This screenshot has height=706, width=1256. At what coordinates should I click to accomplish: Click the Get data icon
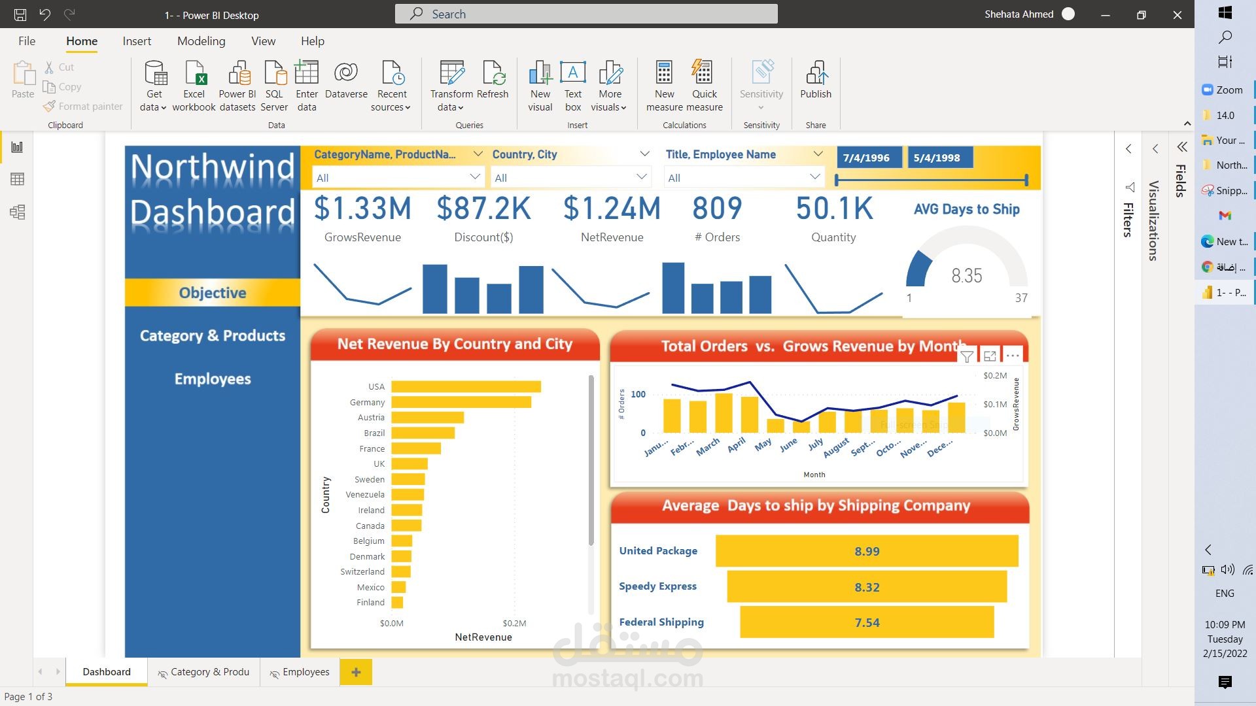155,73
